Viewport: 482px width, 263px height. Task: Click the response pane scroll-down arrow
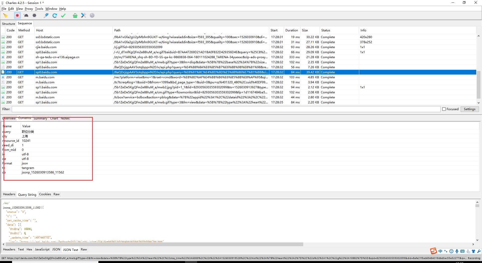(x=477, y=240)
